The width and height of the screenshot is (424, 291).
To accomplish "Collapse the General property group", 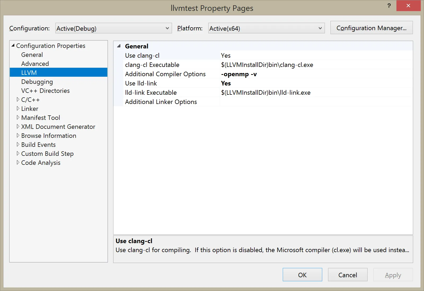I will pos(119,46).
